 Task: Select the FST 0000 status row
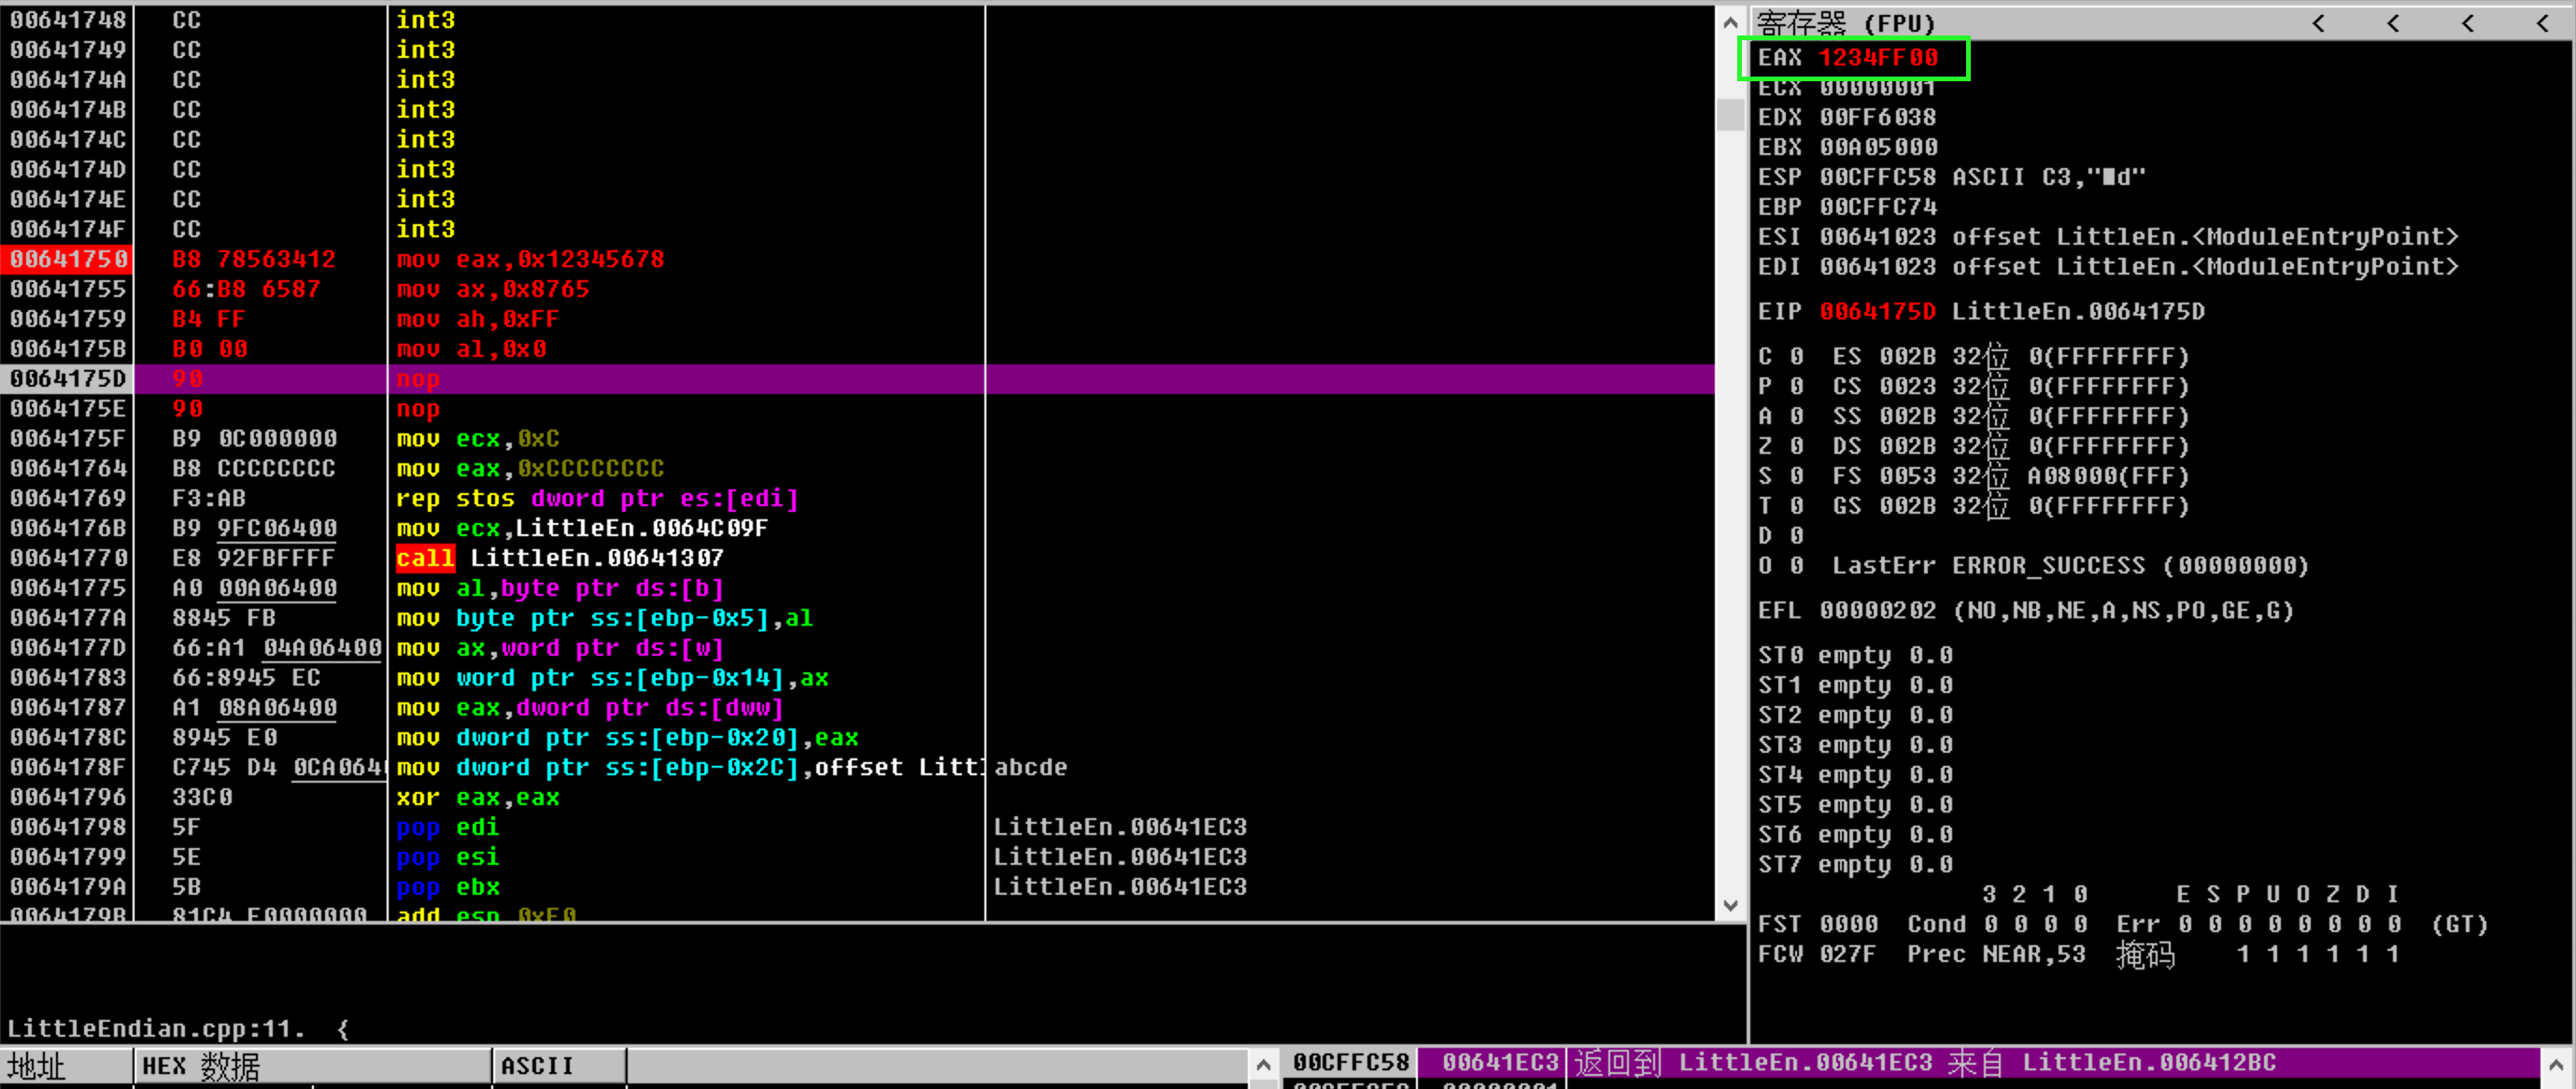2123,925
